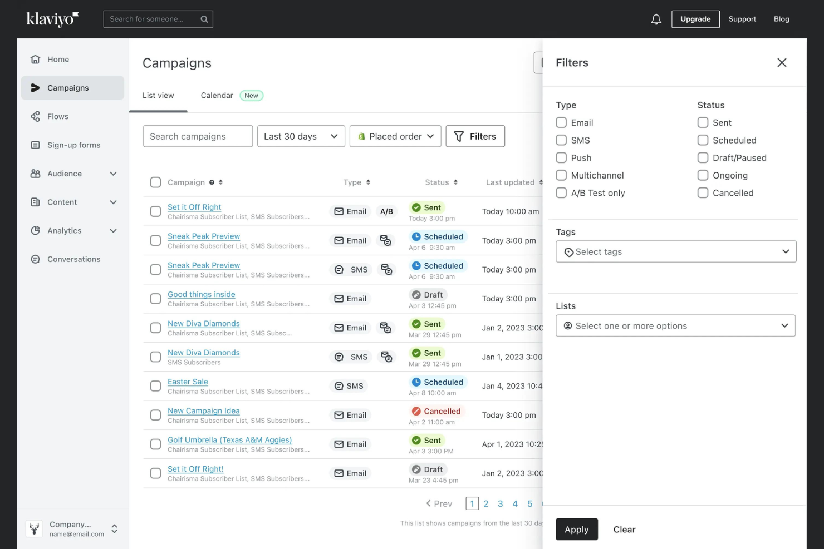
Task: Click the info icon next to Campaign header
Action: click(x=212, y=182)
